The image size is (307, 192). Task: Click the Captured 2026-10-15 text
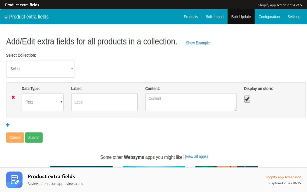(285, 183)
